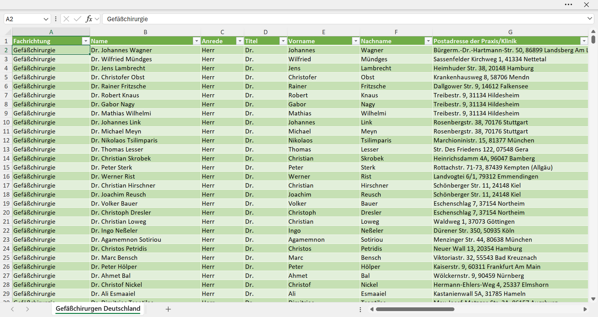The image size is (598, 317).
Task: Open the Fachrichtung filter dropdown
Action: (x=86, y=41)
